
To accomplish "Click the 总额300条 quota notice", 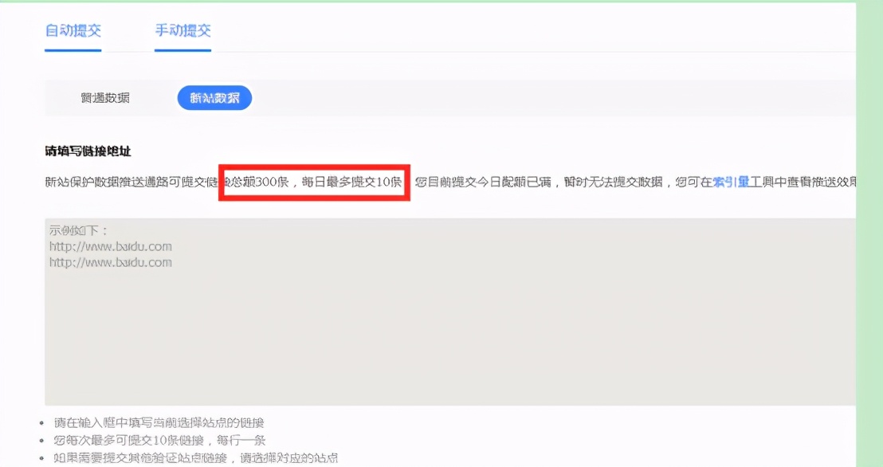I will click(259, 183).
